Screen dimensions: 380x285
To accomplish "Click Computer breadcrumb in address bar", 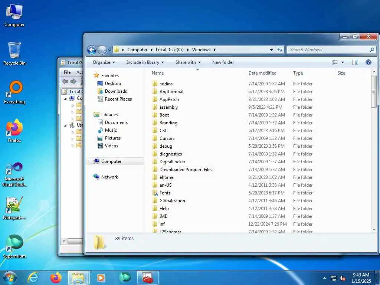I will tap(137, 50).
